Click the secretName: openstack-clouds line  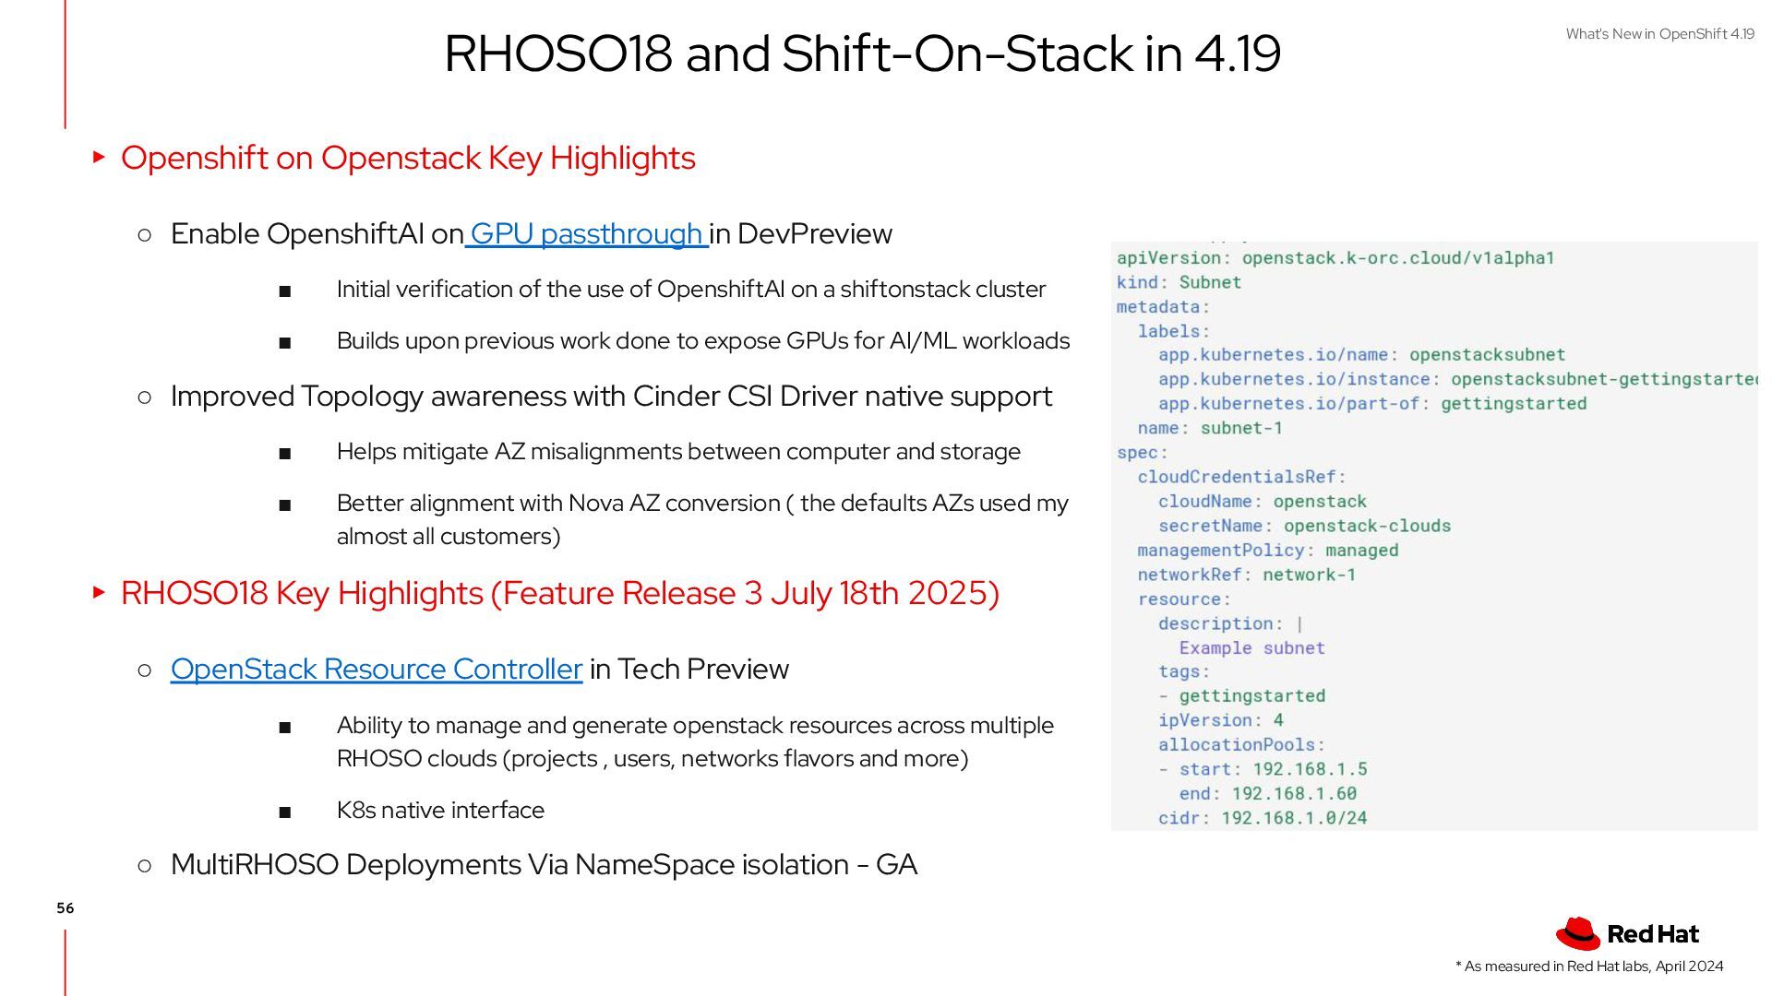(x=1304, y=526)
